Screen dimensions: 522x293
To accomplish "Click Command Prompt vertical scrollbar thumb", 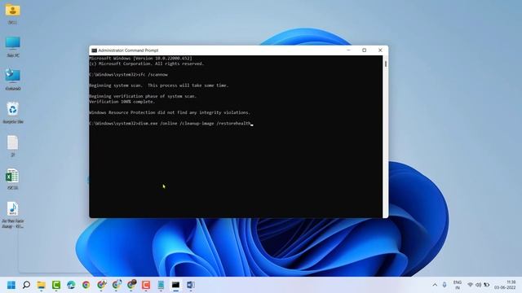I will (386, 63).
